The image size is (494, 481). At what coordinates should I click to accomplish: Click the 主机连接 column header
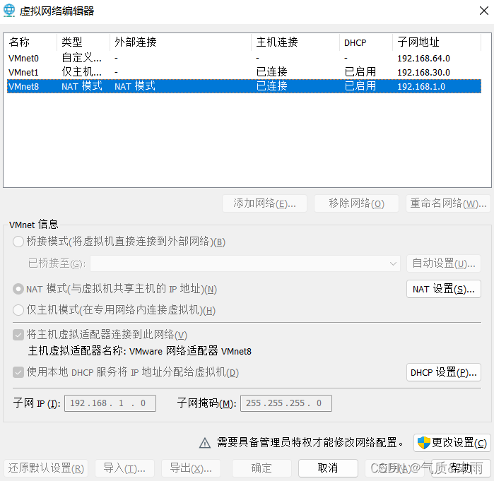[x=295, y=42]
